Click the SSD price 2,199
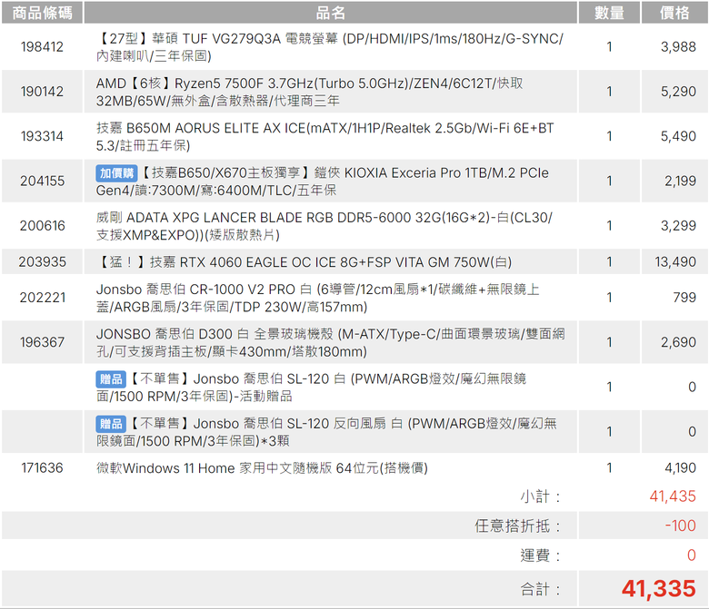This screenshot has height=609, width=709. point(680,181)
